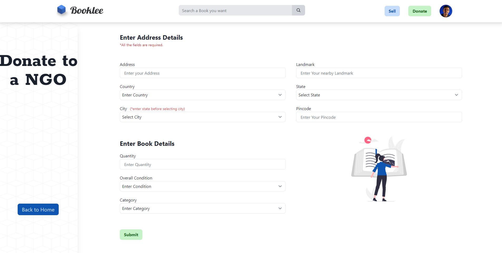Open the Select State dropdown

tap(379, 95)
